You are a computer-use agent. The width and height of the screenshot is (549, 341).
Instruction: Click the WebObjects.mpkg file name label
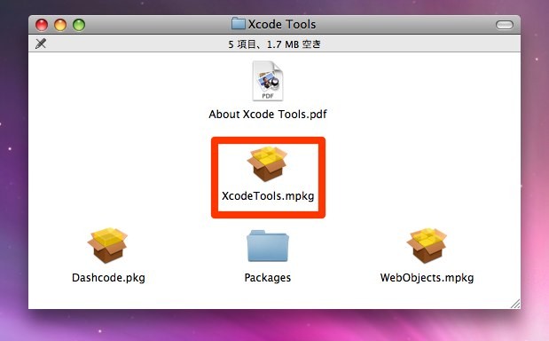tap(427, 278)
